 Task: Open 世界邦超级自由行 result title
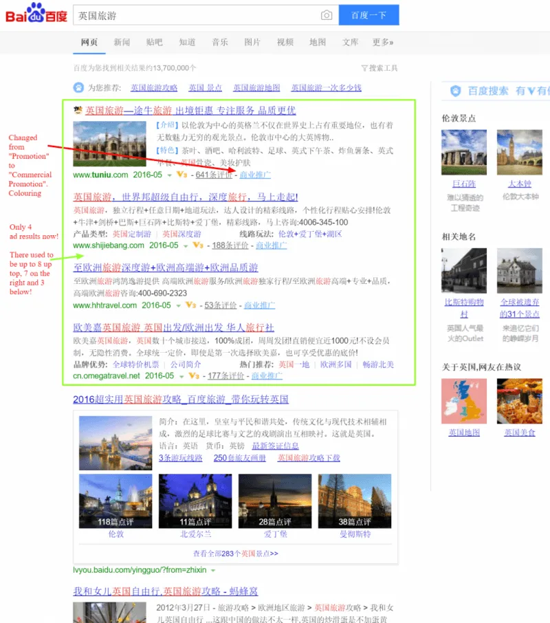pyautogui.click(x=186, y=197)
